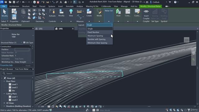The width and height of the screenshot is (199, 112).
Task: Open the Rebar Bar 10M type selector
Action: tap(17, 35)
